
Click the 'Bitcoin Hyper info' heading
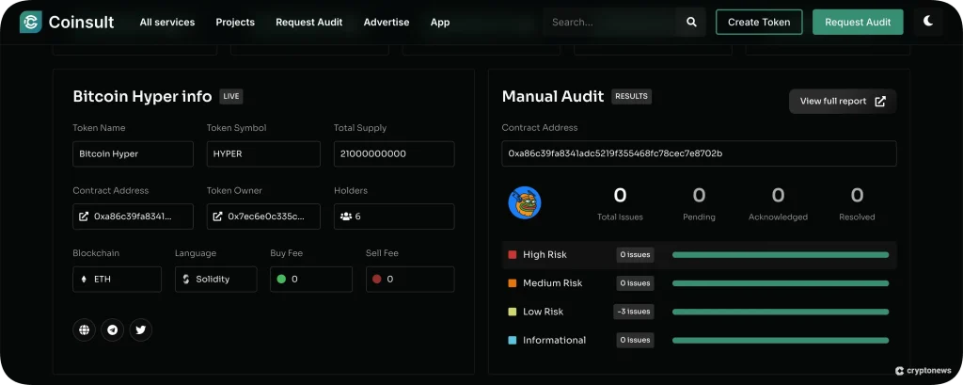tap(143, 97)
